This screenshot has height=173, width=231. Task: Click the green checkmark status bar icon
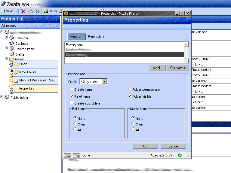coord(180,155)
